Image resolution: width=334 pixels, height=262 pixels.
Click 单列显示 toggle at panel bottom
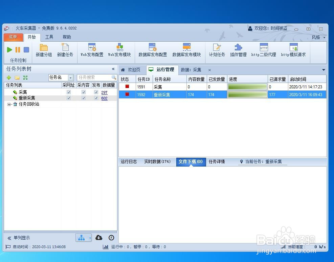[19, 238]
